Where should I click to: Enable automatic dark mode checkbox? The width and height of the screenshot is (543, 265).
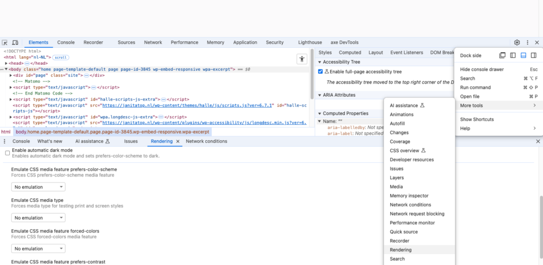(x=7, y=153)
